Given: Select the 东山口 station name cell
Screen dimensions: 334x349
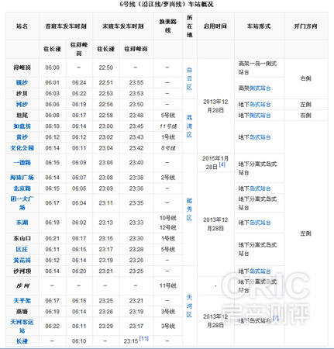Looking at the screenshot, I should click(22, 238).
